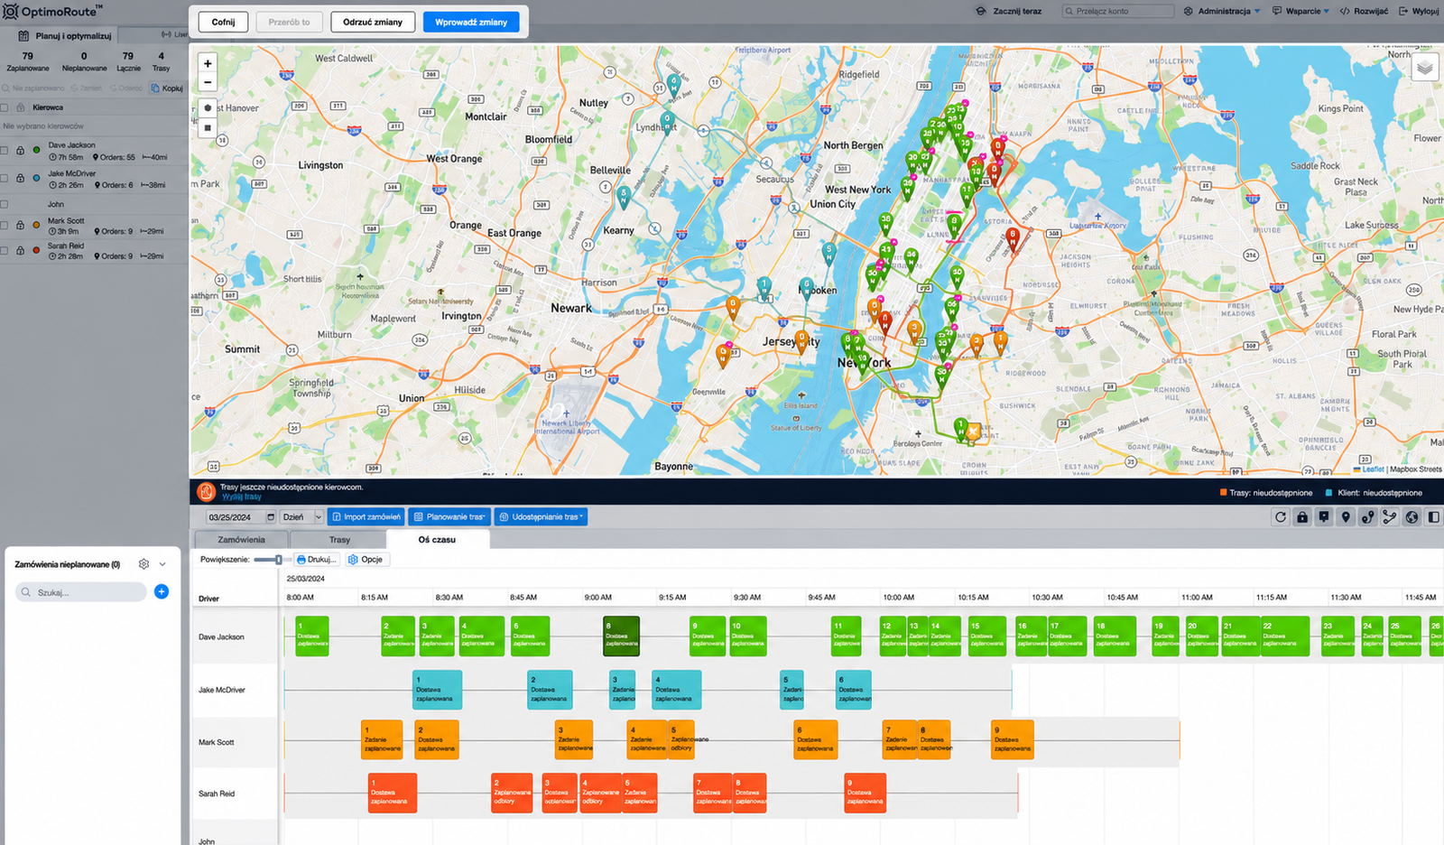Click Dave Jackson's green color dot
The height and width of the screenshot is (845, 1444).
36,151
